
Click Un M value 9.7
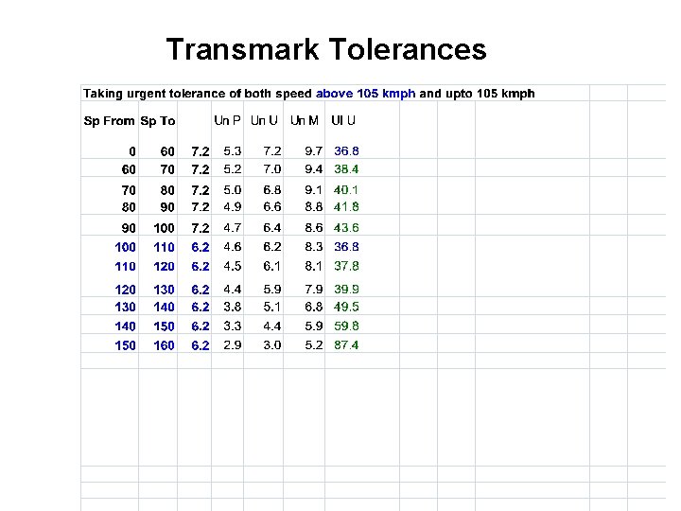pyautogui.click(x=314, y=151)
